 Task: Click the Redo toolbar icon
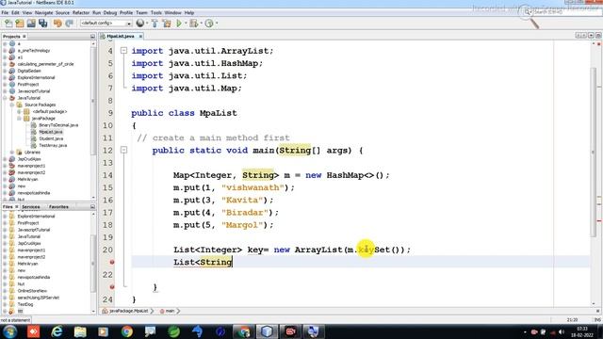(69, 24)
